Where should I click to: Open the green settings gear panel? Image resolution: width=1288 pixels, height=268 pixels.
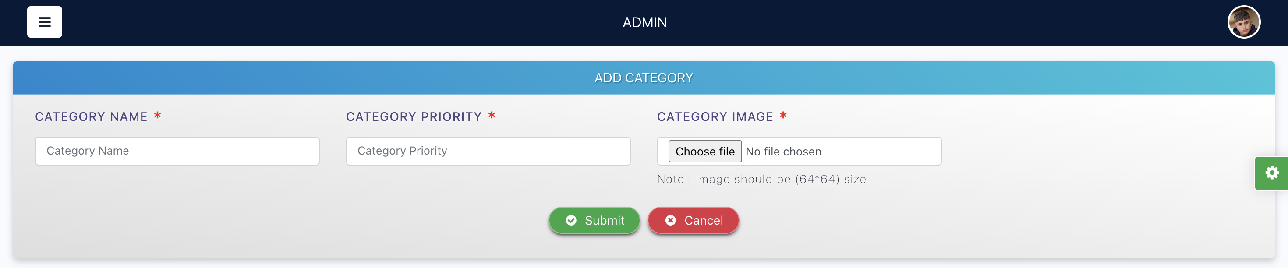(x=1271, y=173)
